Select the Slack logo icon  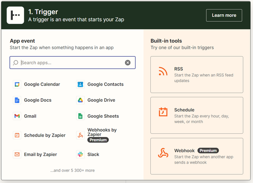coord(80,155)
